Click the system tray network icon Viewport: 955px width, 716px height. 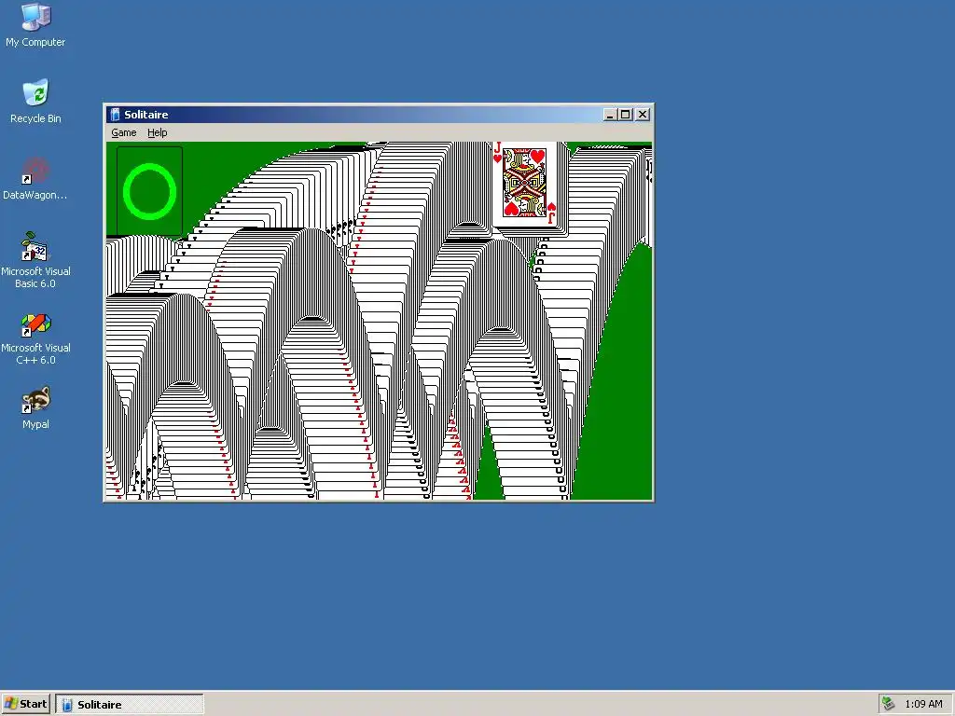tap(889, 704)
